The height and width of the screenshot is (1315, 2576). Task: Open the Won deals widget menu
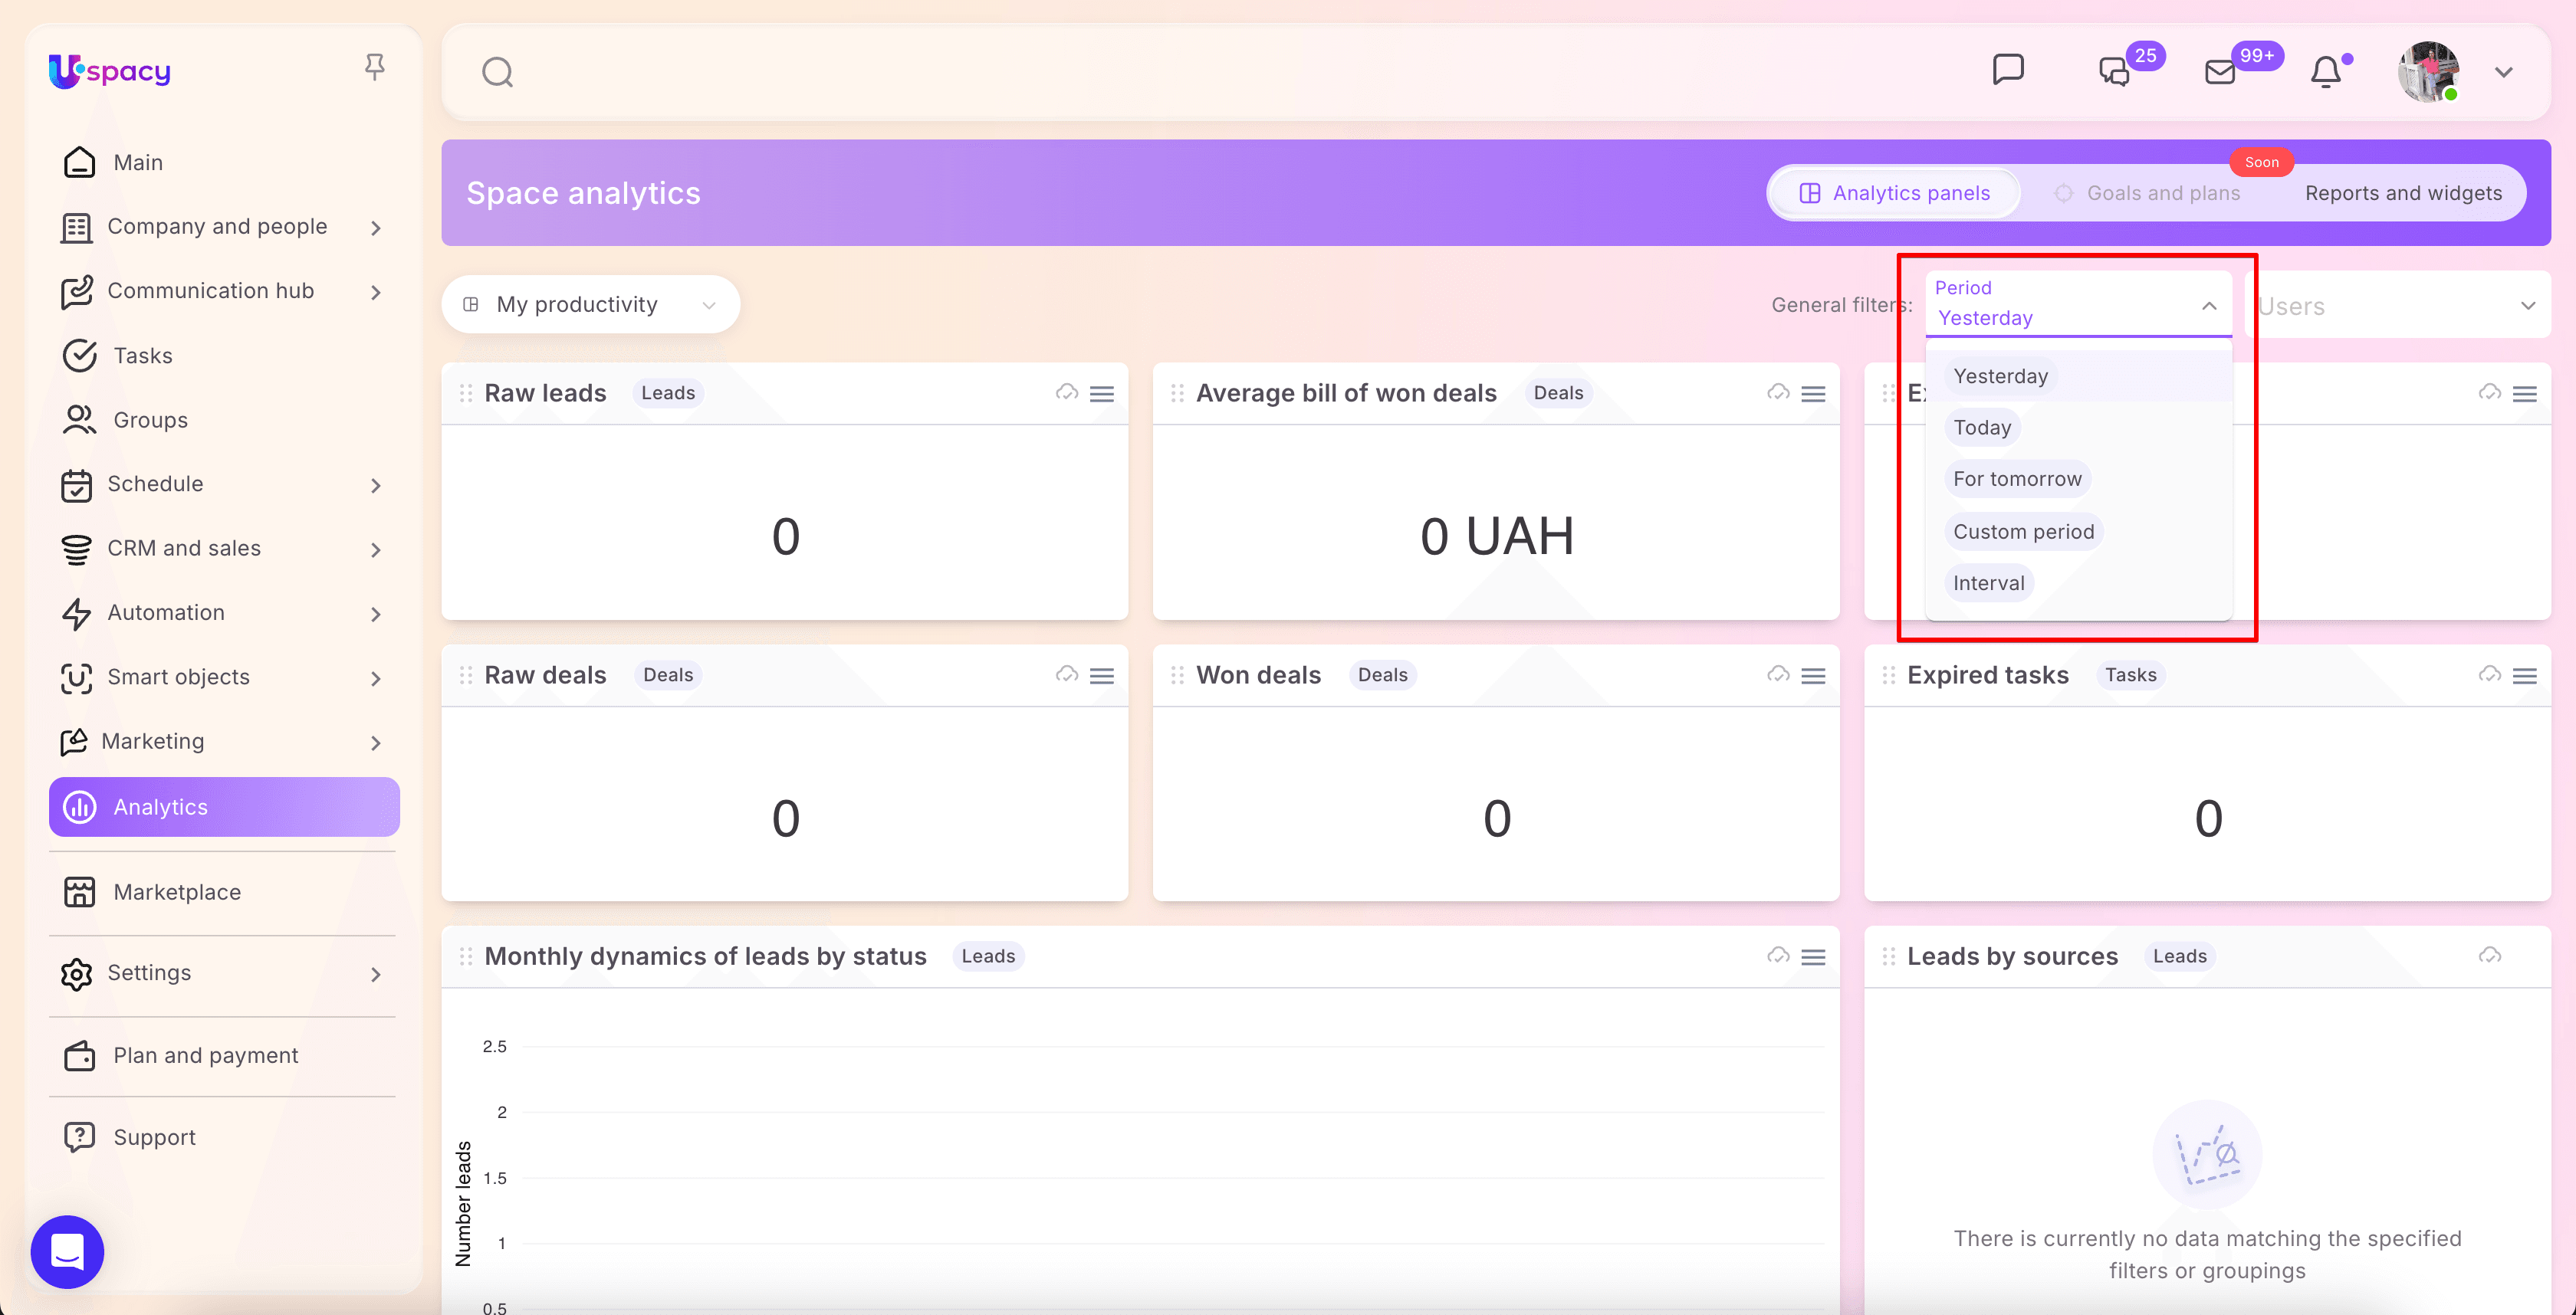click(1813, 675)
